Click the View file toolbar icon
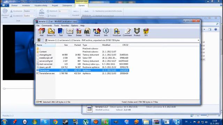Image resolution: width=223 pixels, height=125 pixels. pos(70,32)
